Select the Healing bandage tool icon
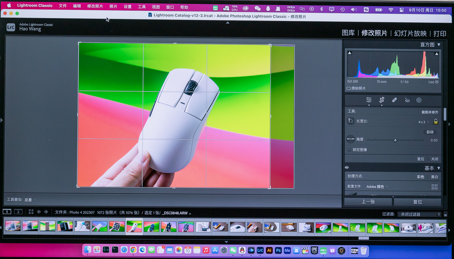 tap(394, 100)
